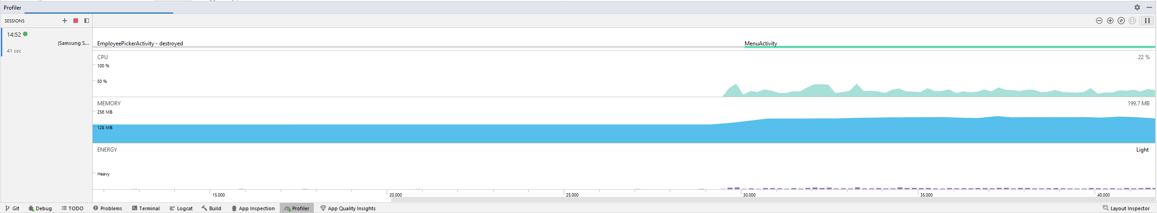Click the 20.000 timeline mark
The width and height of the screenshot is (1157, 213).
coord(395,195)
